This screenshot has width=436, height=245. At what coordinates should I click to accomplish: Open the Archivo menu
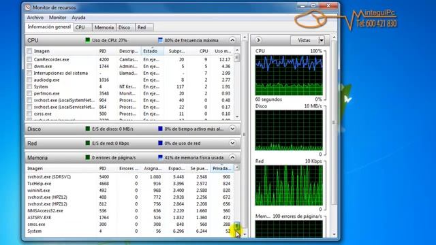35,18
